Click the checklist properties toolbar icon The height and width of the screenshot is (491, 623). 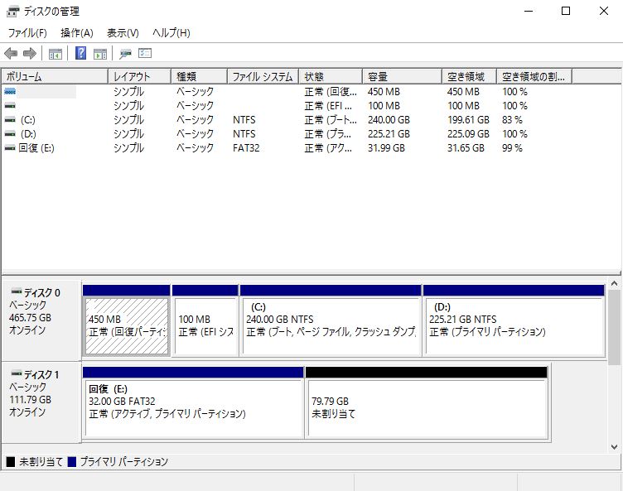click(145, 53)
